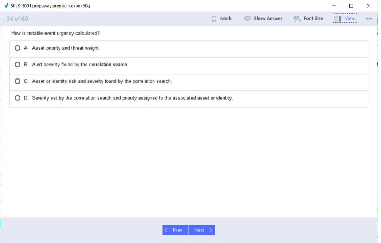This screenshot has width=381, height=243.
Task: Click the Show Answer label
Action: click(268, 19)
